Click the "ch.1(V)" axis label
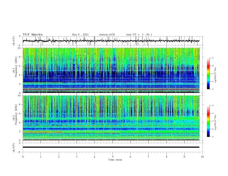This screenshot has height=176, width=228. click(x=14, y=41)
